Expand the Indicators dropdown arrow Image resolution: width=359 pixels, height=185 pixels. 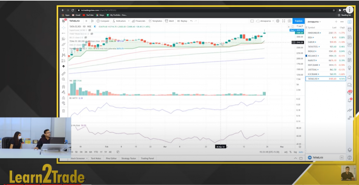[129, 20]
